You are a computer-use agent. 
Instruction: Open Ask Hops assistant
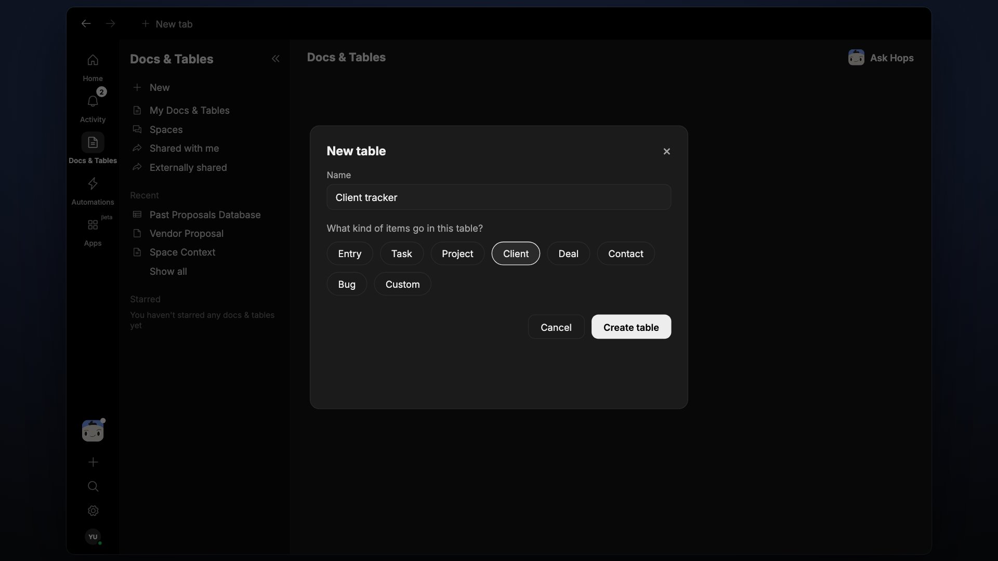pyautogui.click(x=881, y=58)
